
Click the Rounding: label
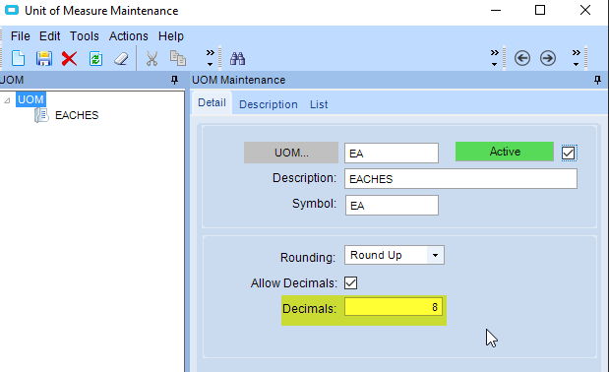click(308, 257)
